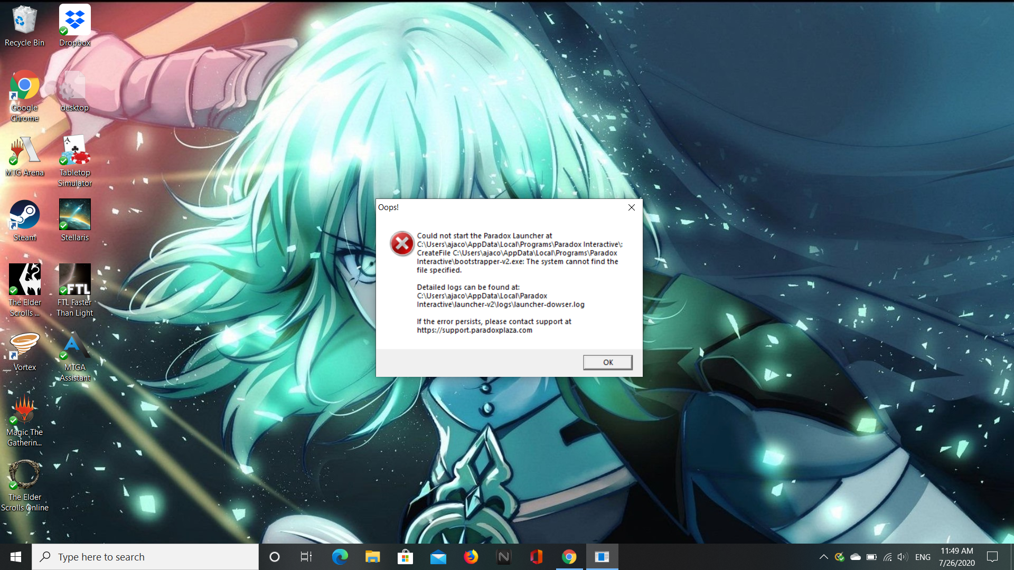Click OK in the Oops error dialog
Screen dimensions: 1014x570
[x=607, y=362]
